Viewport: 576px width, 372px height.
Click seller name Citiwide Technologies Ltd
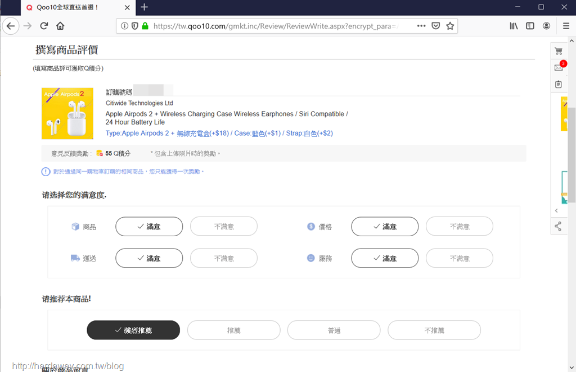coord(139,103)
